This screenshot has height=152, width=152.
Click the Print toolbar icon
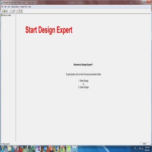[x=17, y=11]
